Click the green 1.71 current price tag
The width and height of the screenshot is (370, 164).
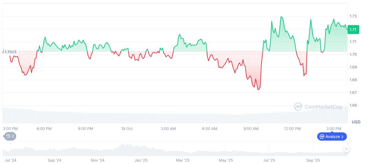pyautogui.click(x=353, y=30)
